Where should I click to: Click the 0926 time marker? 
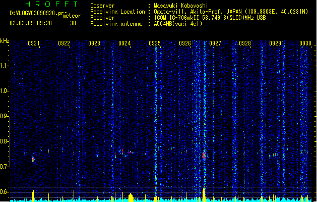point(185,43)
